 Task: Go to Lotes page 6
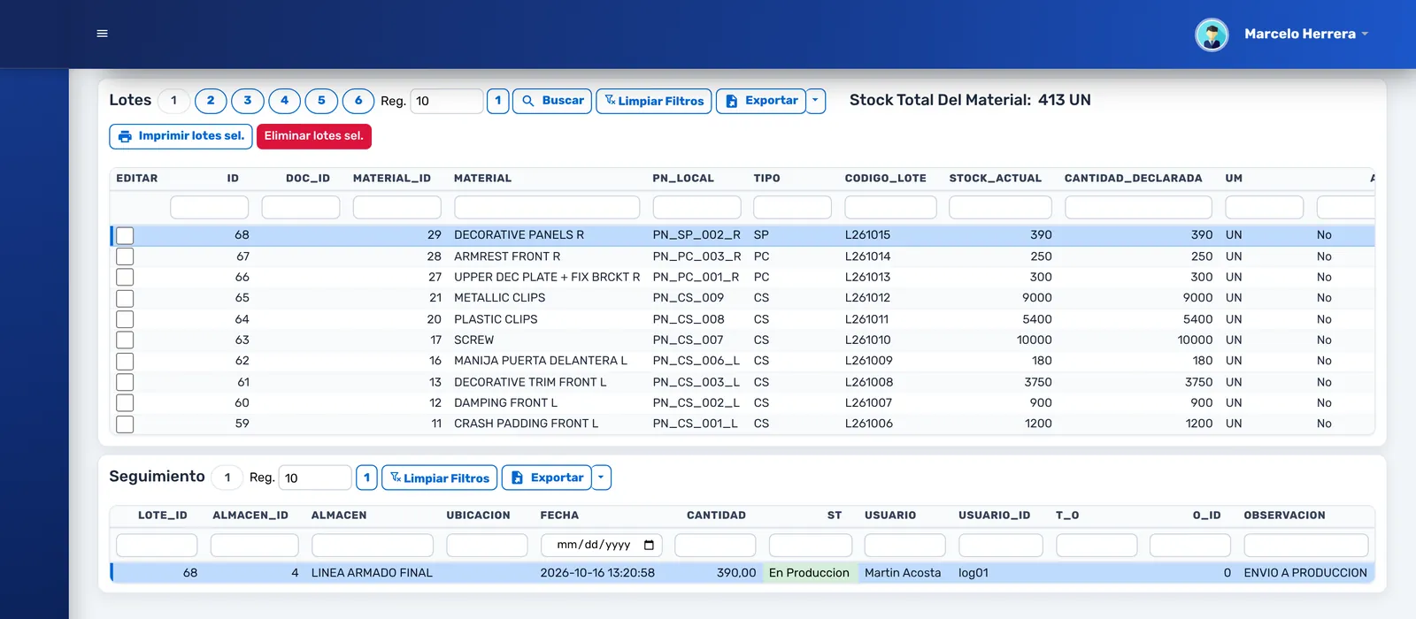pos(358,101)
